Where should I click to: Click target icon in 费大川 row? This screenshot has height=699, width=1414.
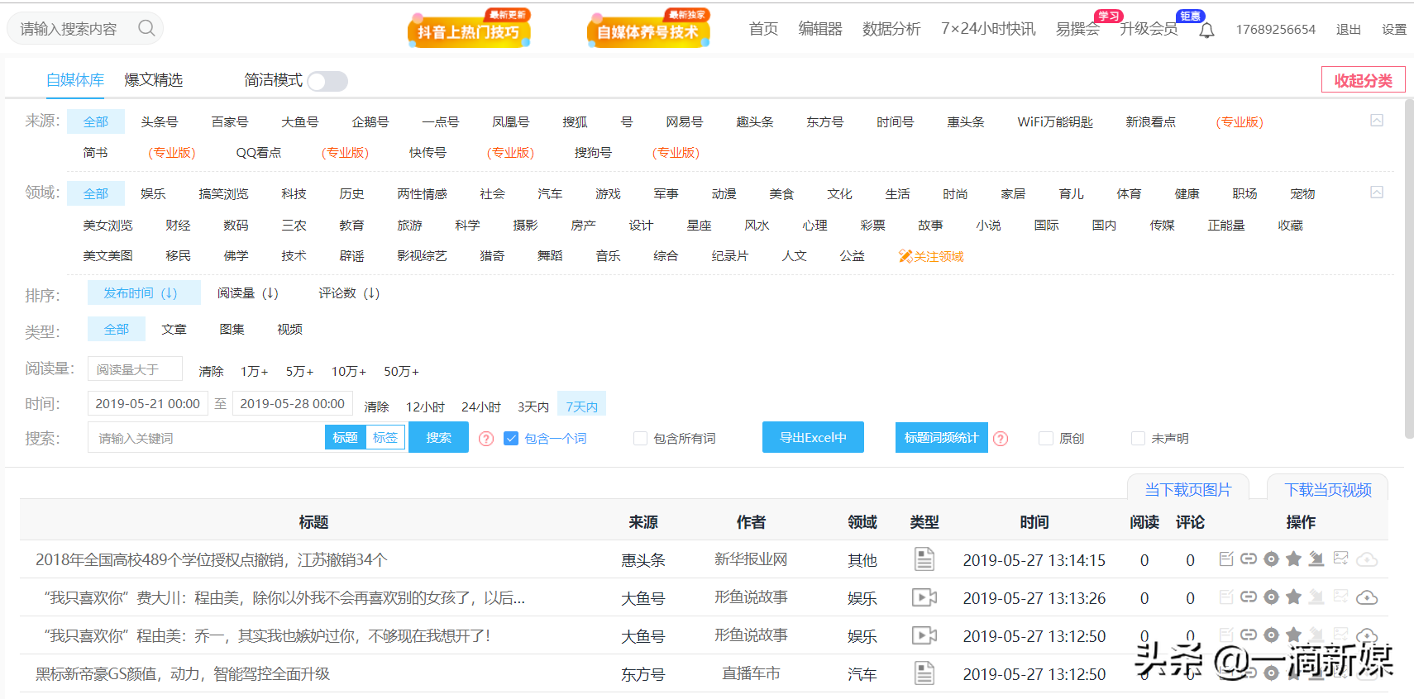point(1271,597)
